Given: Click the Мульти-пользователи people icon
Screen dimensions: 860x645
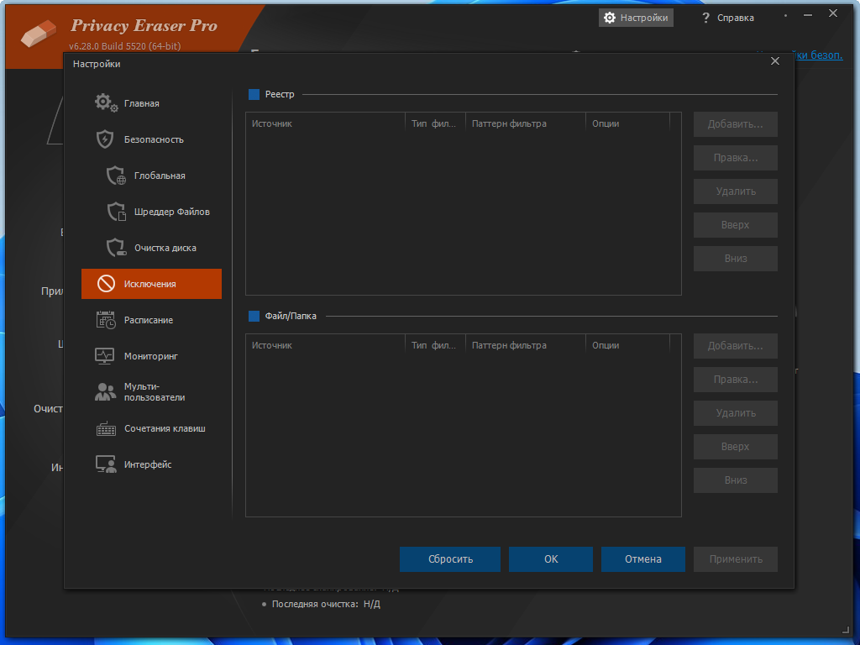Looking at the screenshot, I should pyautogui.click(x=105, y=392).
